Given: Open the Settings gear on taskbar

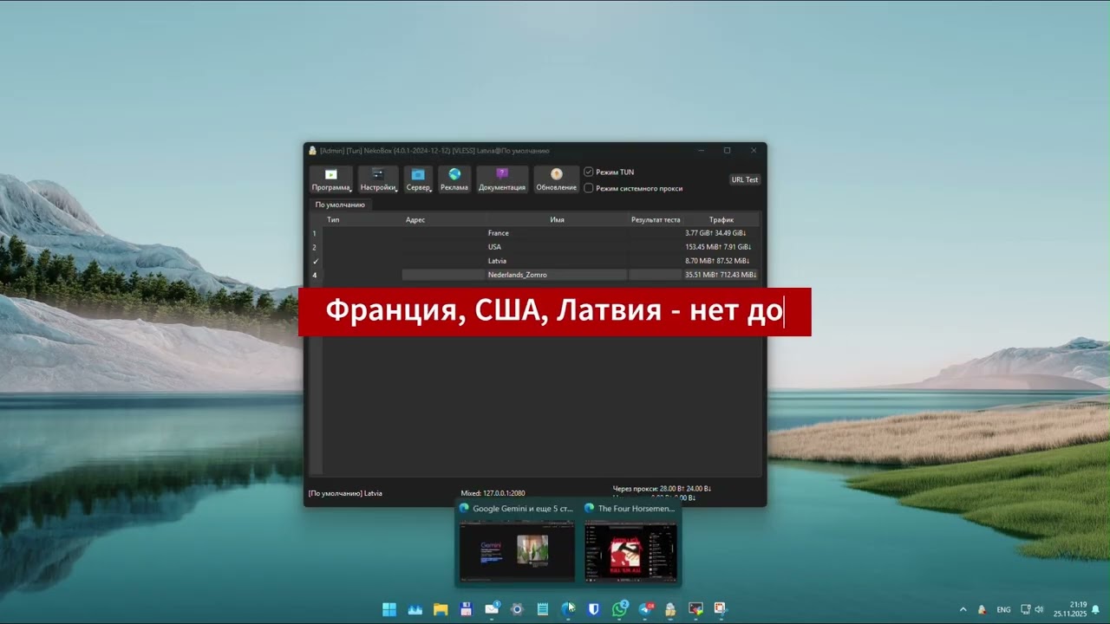Looking at the screenshot, I should pos(517,609).
